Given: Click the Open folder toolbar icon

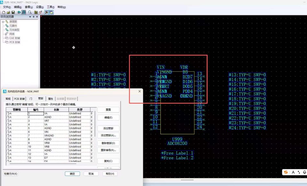Looking at the screenshot, I should click(x=8, y=12).
